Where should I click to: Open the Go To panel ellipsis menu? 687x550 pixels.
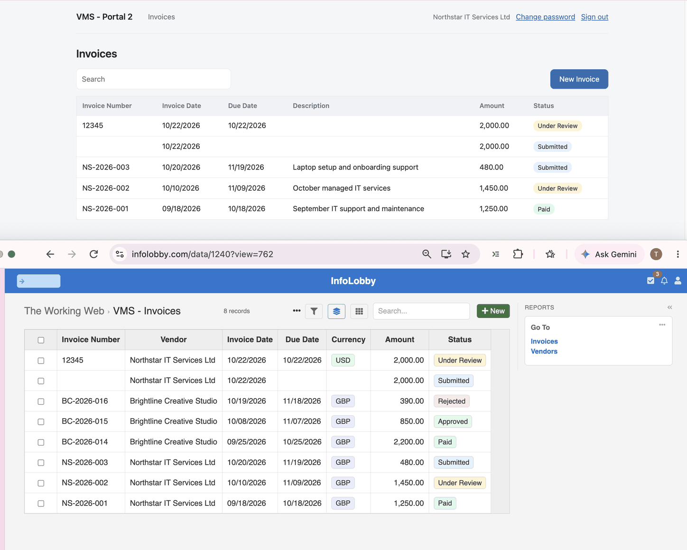pos(662,325)
